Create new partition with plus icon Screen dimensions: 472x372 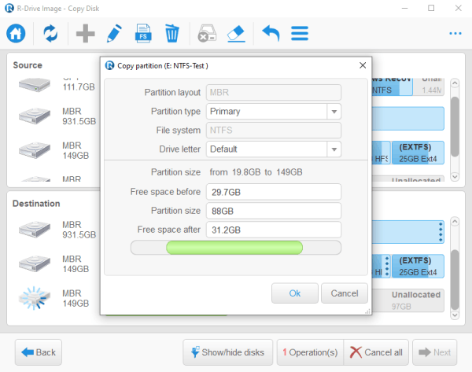click(x=86, y=33)
